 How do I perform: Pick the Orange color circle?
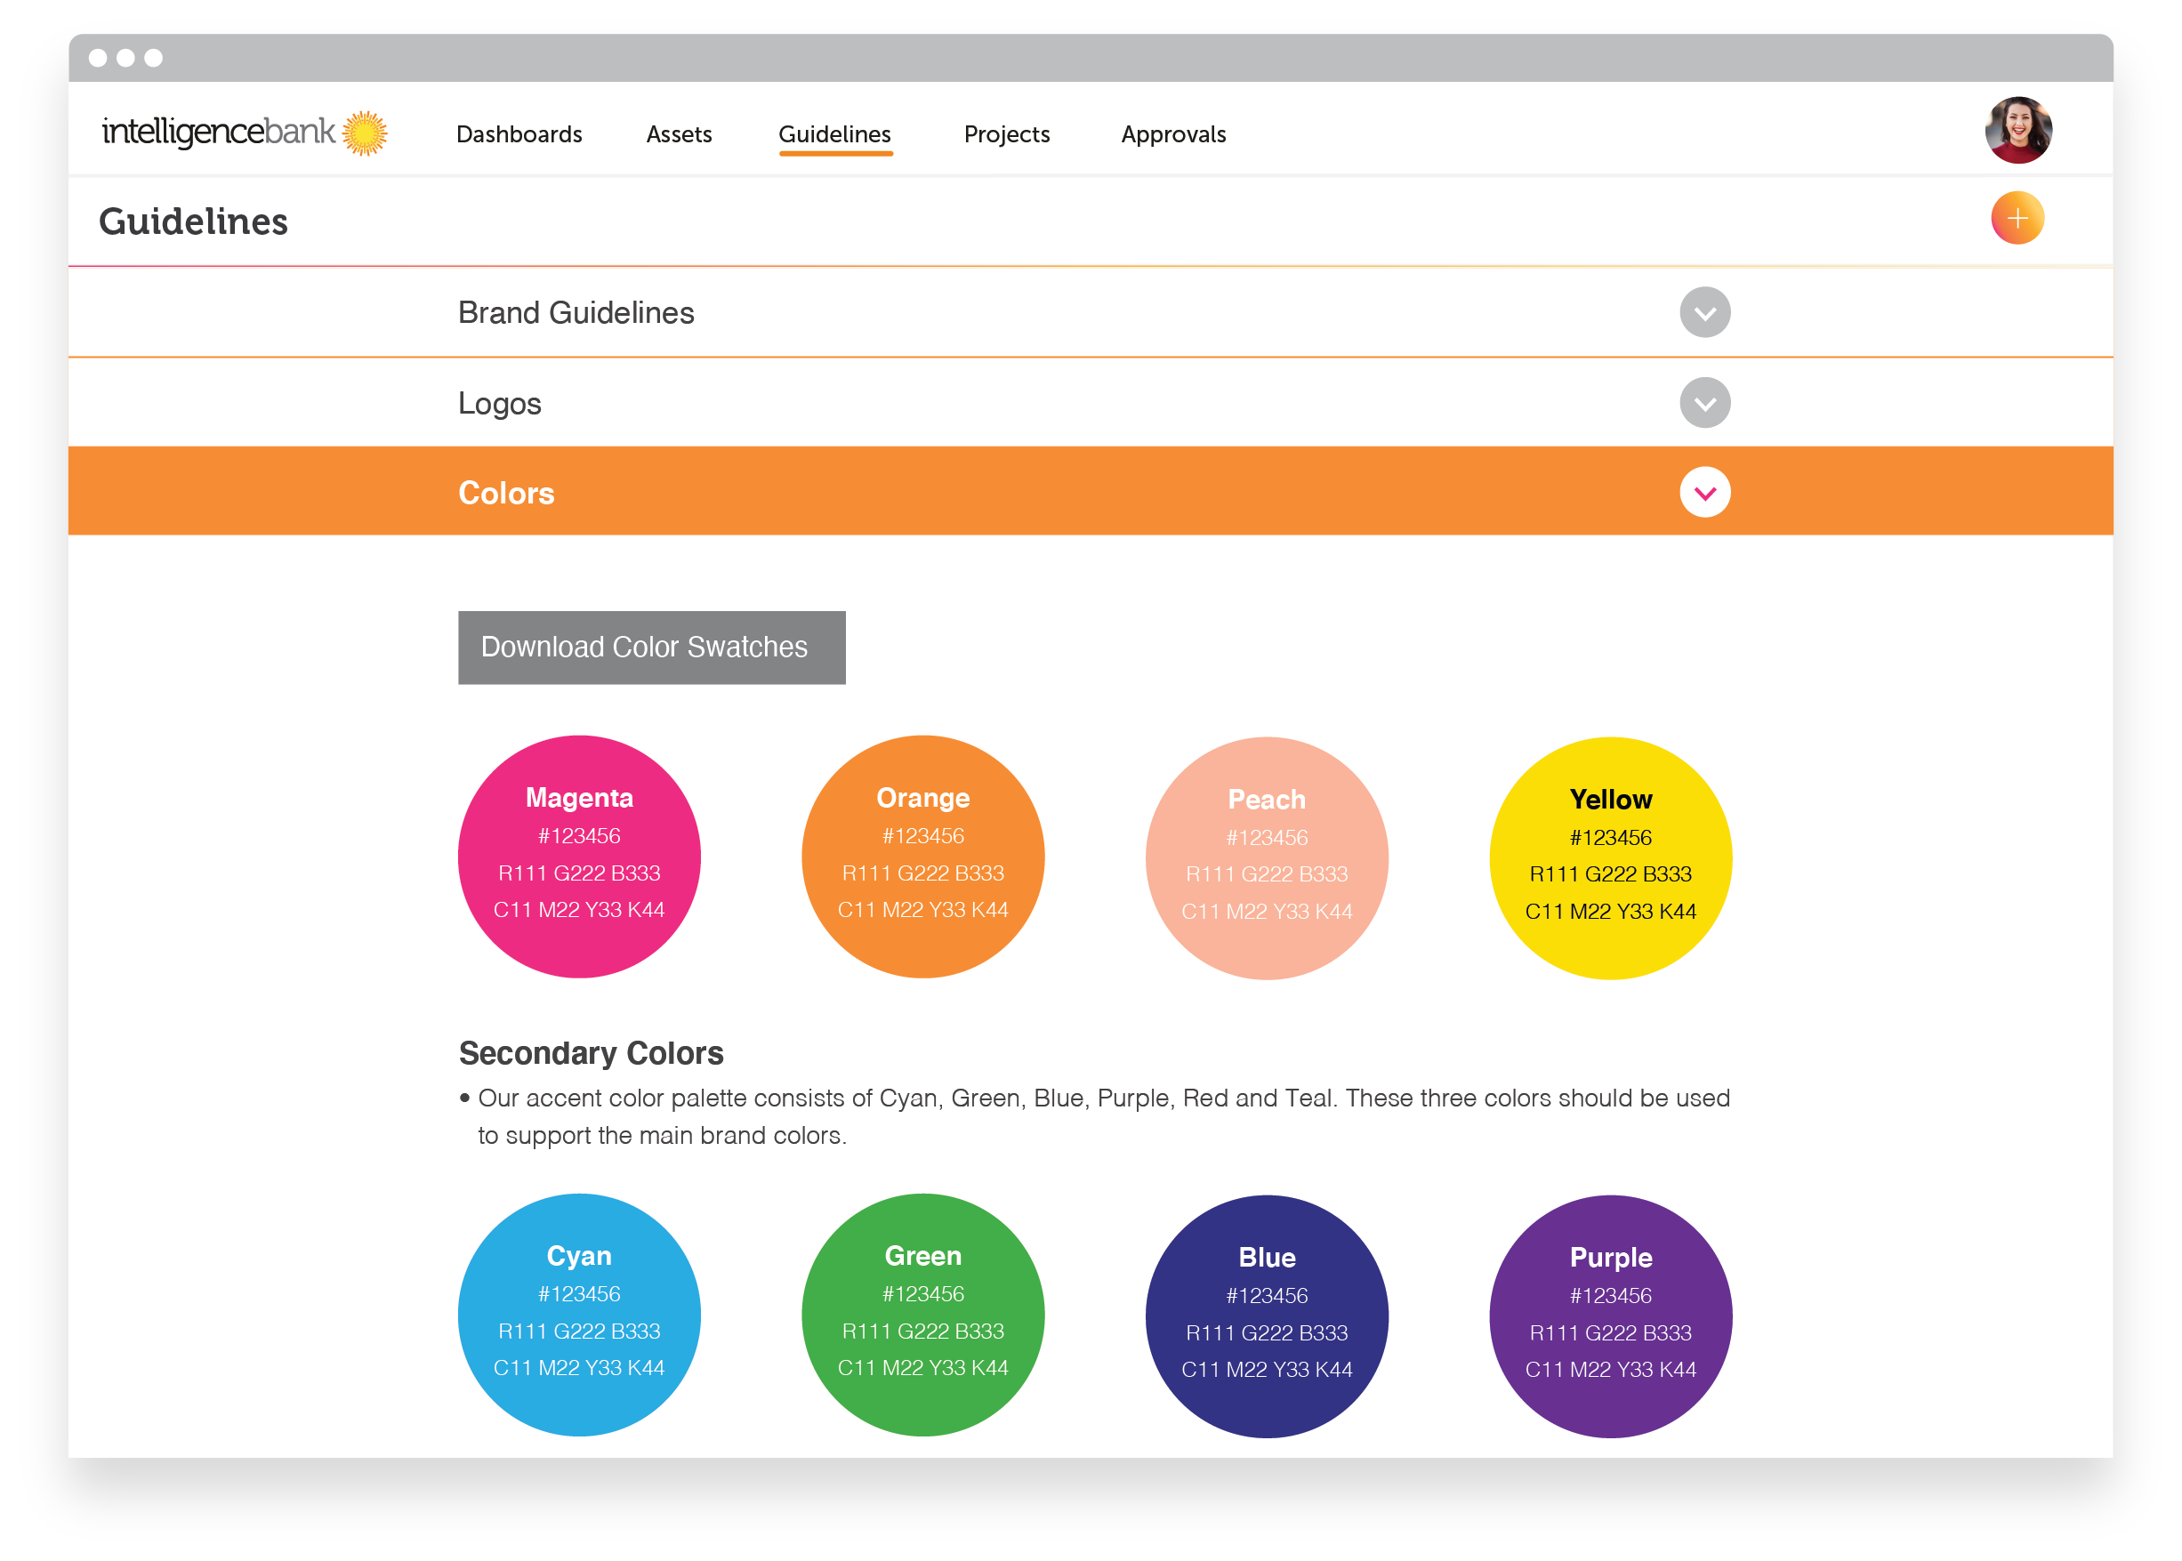point(922,857)
